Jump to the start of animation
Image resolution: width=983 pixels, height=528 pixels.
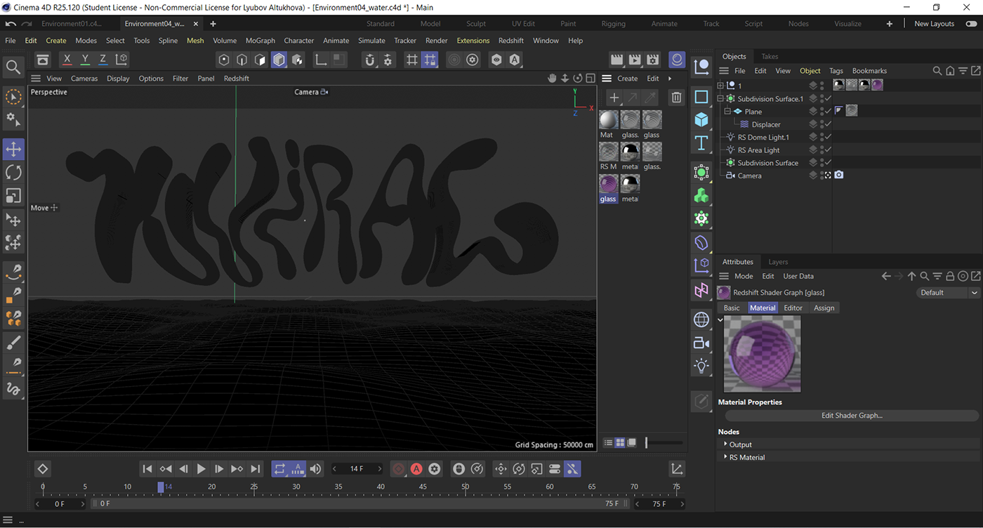point(147,469)
